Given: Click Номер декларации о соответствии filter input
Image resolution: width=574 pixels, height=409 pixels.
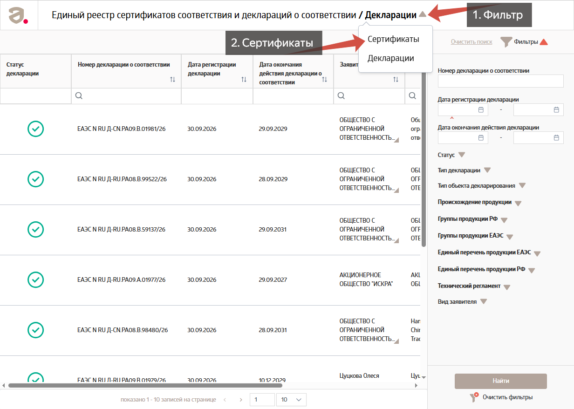Looking at the screenshot, I should (501, 81).
